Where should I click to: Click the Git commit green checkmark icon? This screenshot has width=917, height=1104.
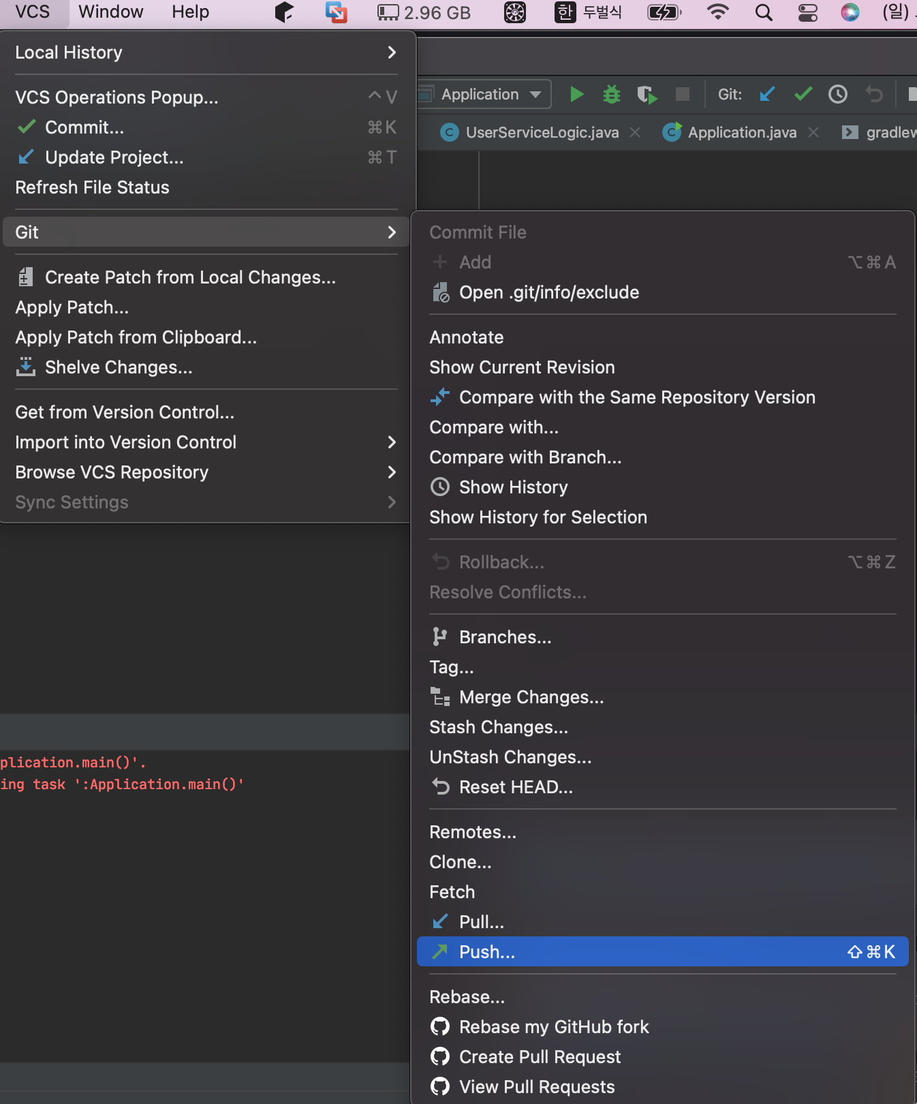click(x=803, y=94)
